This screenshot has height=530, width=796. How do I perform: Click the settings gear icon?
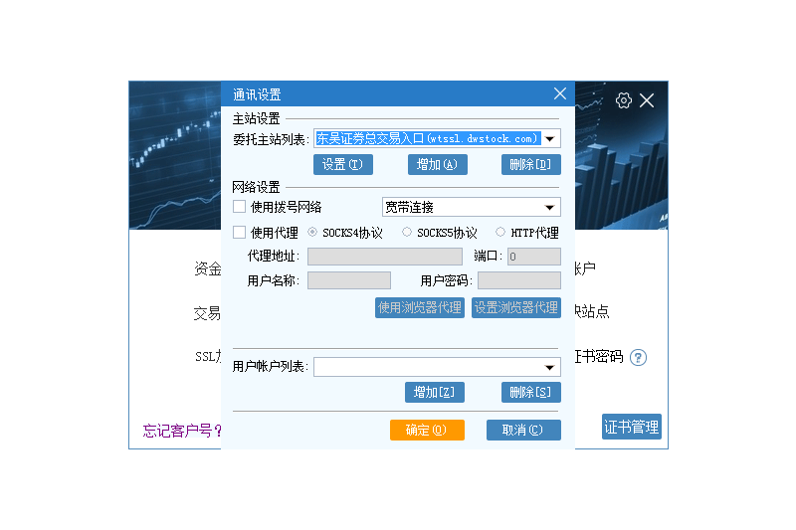tap(624, 100)
